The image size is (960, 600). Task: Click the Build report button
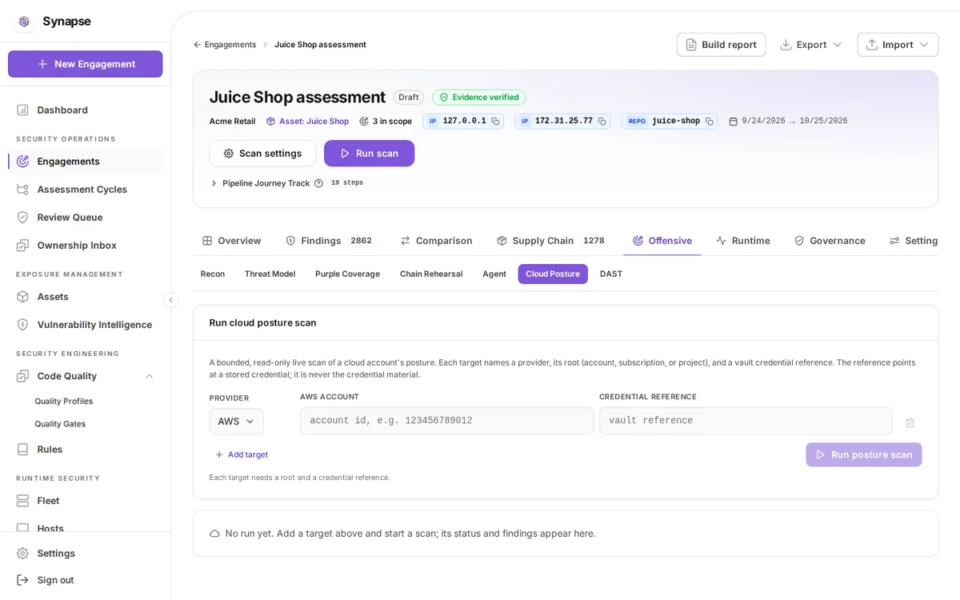(721, 45)
